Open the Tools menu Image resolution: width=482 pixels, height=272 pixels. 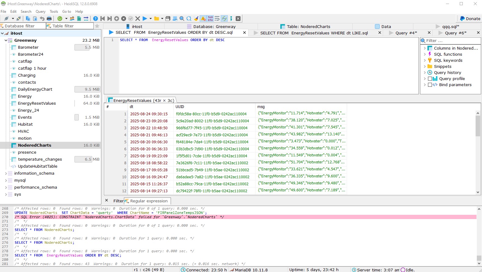54,12
